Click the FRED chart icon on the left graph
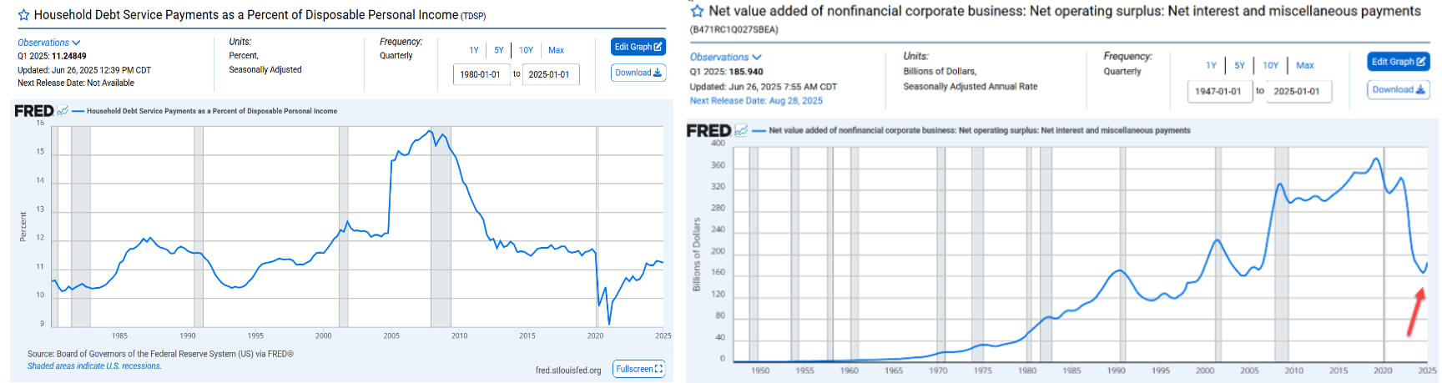 (63, 110)
